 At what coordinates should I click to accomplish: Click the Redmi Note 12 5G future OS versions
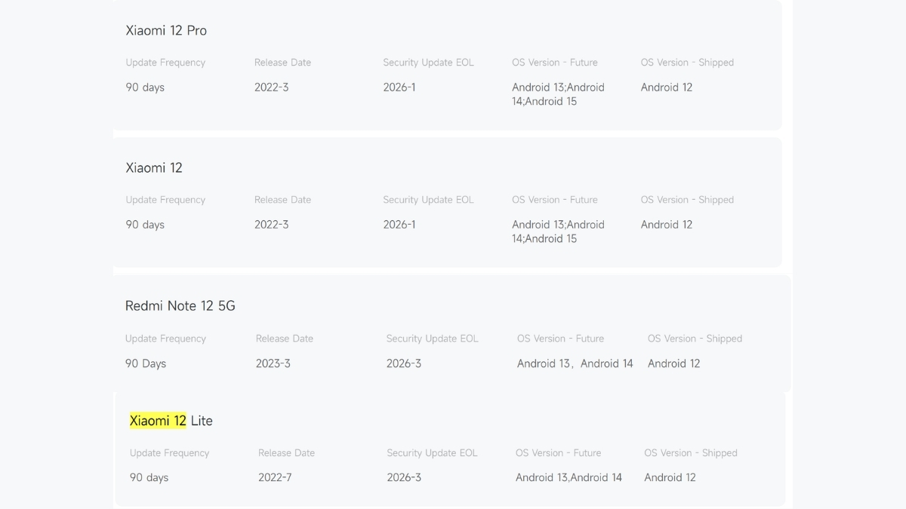pyautogui.click(x=575, y=363)
